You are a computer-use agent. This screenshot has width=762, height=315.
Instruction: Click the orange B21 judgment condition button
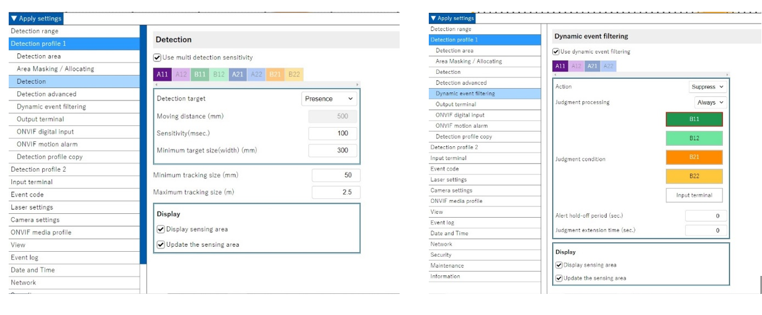point(694,157)
